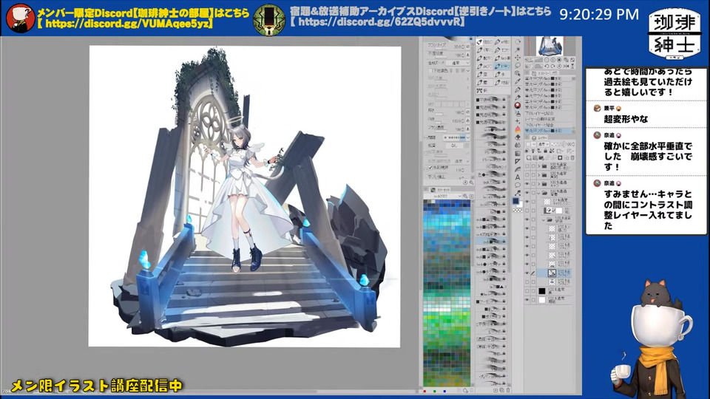Image resolution: width=710 pixels, height=399 pixels.
Task: Select the カラーセット panel tab
Action: 441,189
